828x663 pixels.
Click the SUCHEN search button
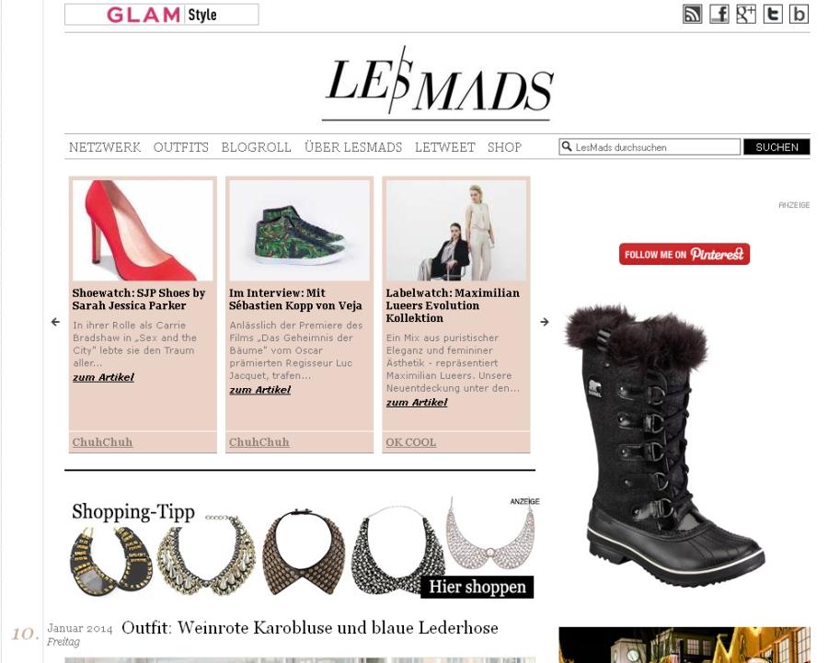[776, 147]
